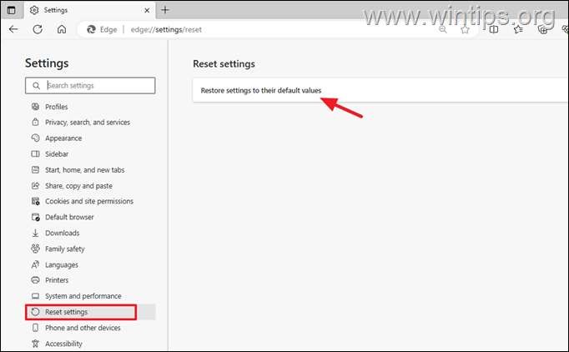This screenshot has height=352, width=569.
Task: Reload the page with the refresh icon
Action: [x=38, y=29]
